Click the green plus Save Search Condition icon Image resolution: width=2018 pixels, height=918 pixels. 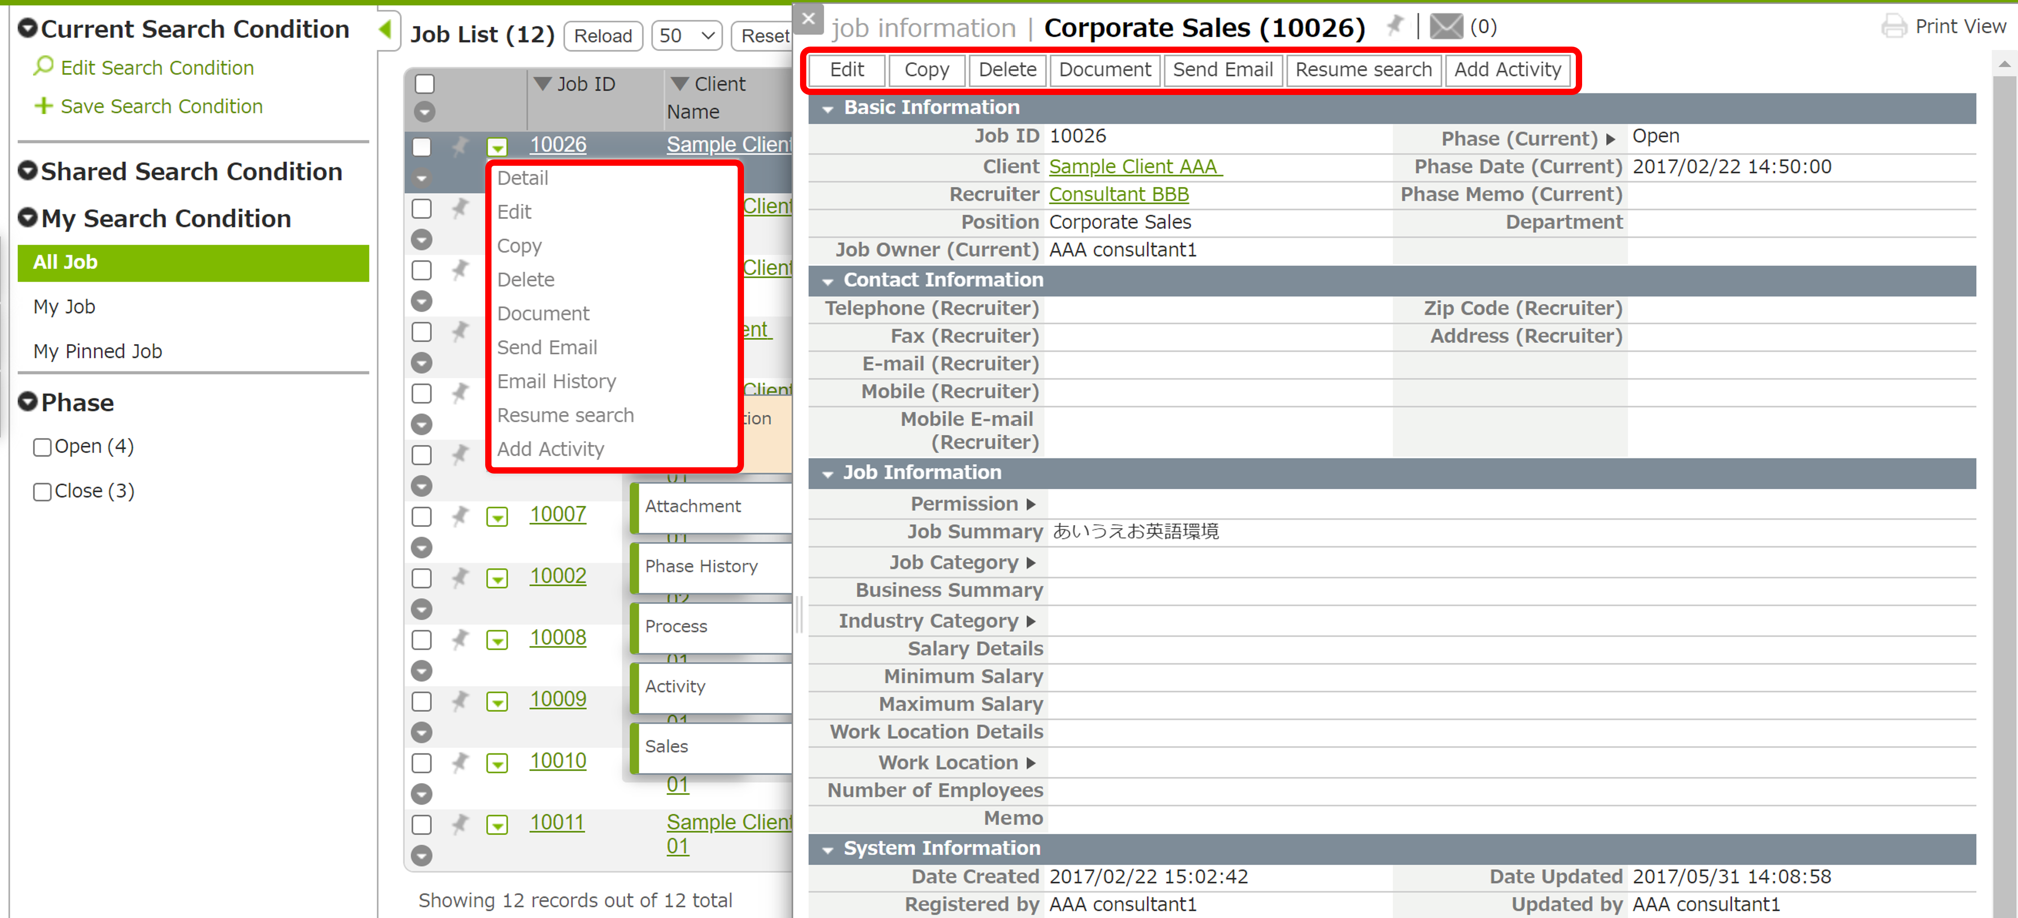click(x=44, y=106)
